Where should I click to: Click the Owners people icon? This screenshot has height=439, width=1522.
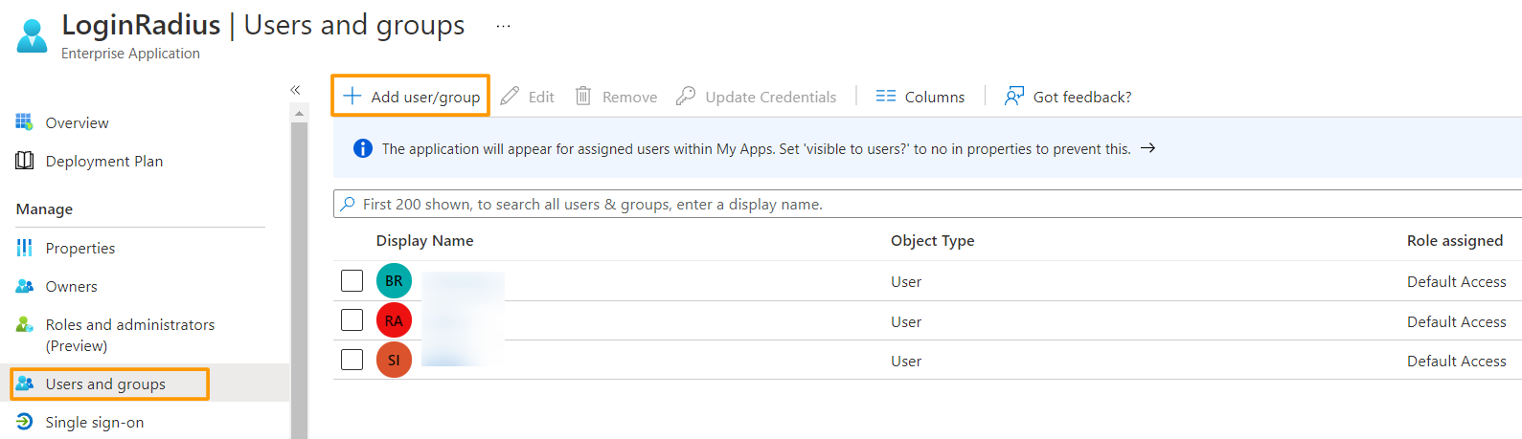coord(24,286)
